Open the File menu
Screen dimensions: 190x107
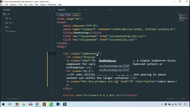click(x=2, y=5)
